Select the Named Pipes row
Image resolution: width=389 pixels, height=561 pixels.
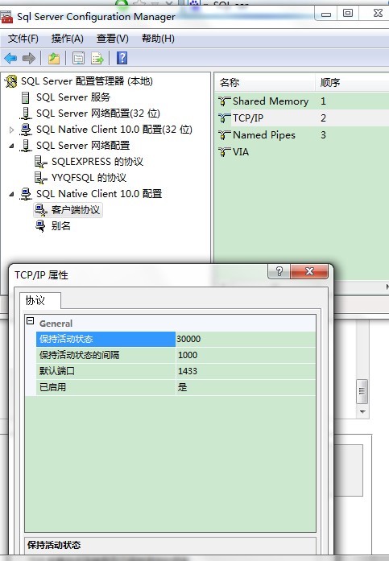[x=303, y=135]
